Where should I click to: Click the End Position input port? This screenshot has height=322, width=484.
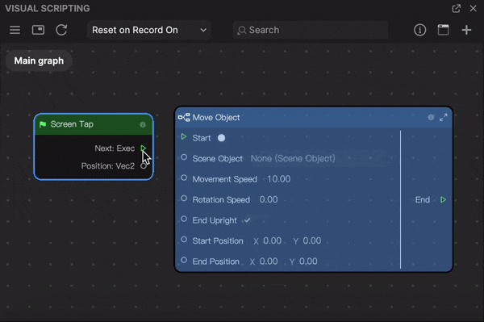(x=184, y=260)
